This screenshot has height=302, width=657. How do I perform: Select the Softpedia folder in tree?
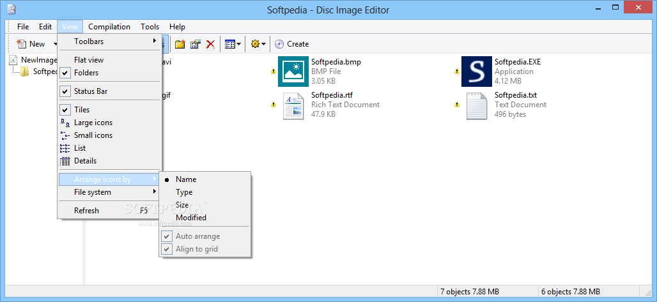pos(40,72)
